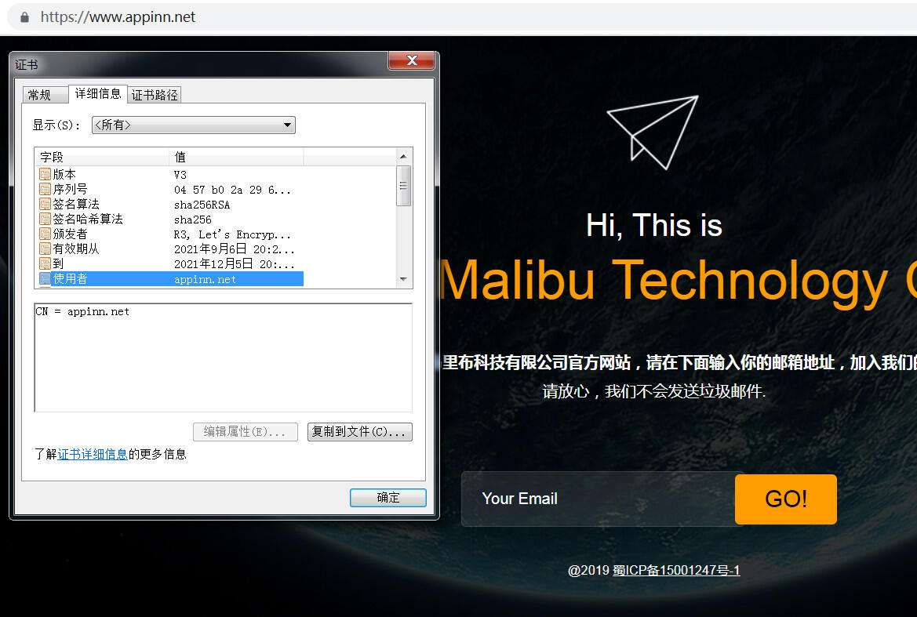Click the serial value 04 57 b0 2a
The height and width of the screenshot is (617, 917).
pyautogui.click(x=232, y=190)
